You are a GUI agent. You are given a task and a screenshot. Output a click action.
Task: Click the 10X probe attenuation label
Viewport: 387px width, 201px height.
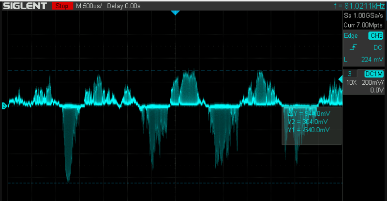coord(351,82)
